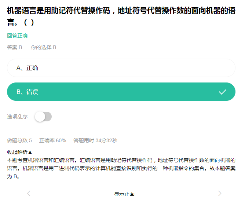Go to the next question arrow
The height and width of the screenshot is (202, 245).
click(220, 194)
